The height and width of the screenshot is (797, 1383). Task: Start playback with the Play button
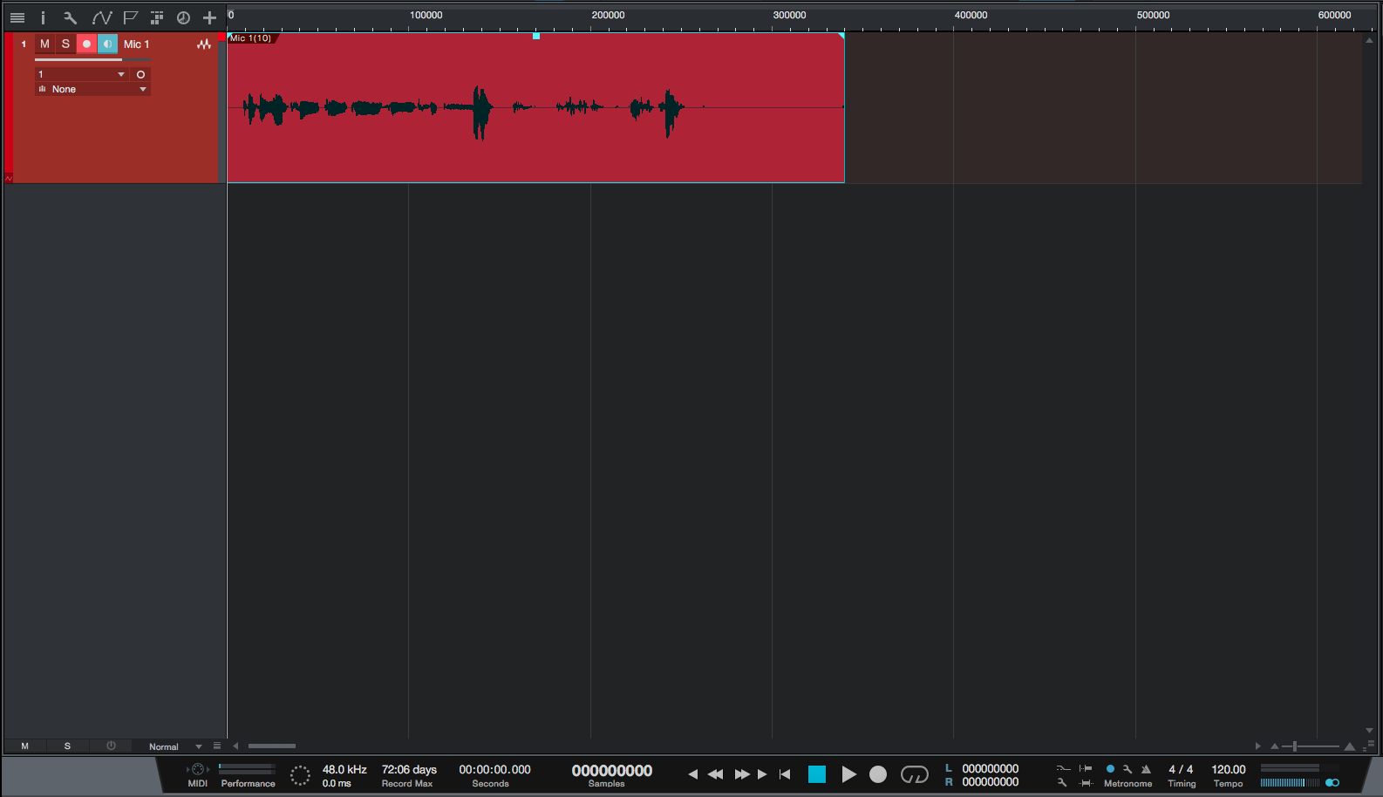pos(848,774)
